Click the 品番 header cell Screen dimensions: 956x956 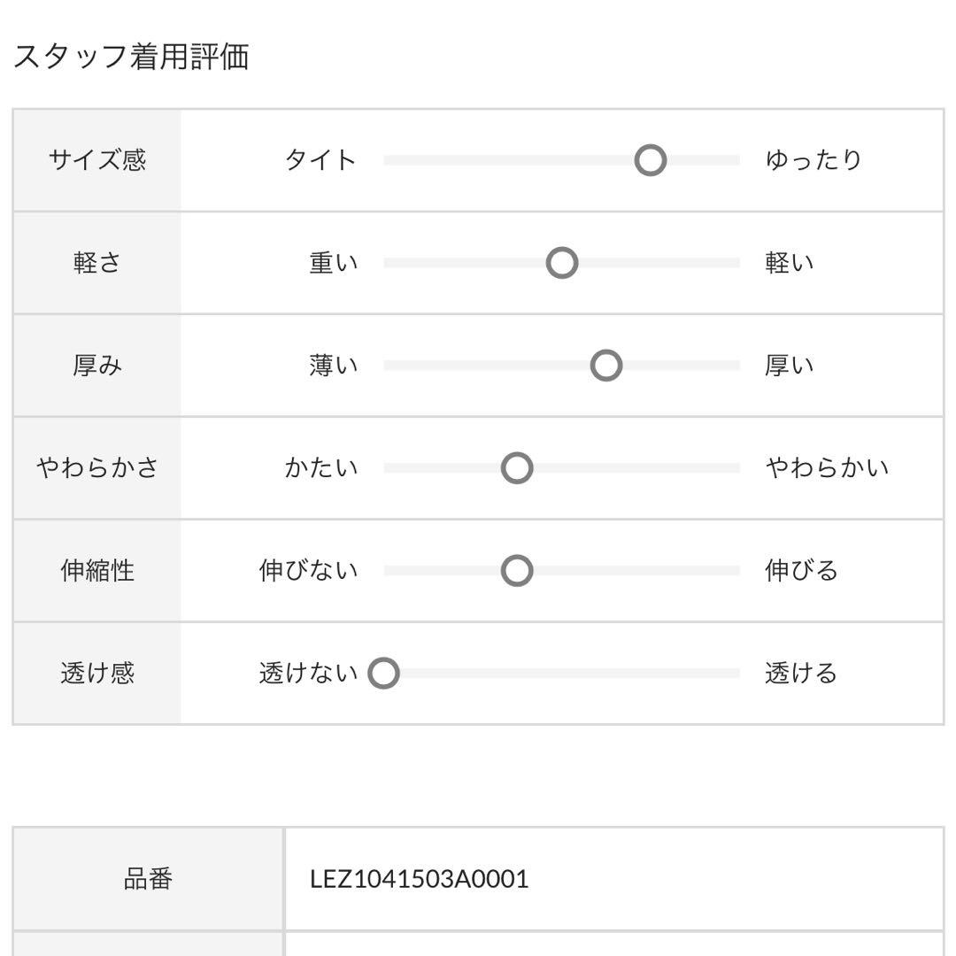point(148,879)
